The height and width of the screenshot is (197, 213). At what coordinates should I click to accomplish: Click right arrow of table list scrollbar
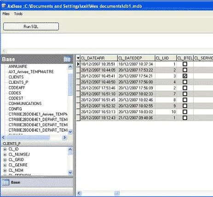65,137
